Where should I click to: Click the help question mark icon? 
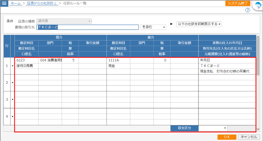click(248, 10)
